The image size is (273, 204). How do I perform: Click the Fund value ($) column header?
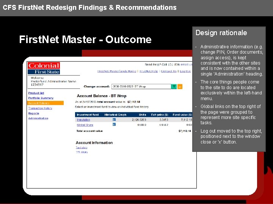pyautogui.click(x=182, y=115)
